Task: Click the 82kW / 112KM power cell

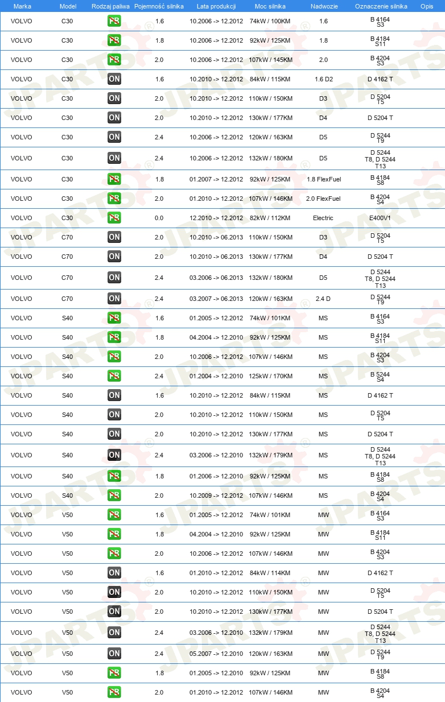Action: 271,218
